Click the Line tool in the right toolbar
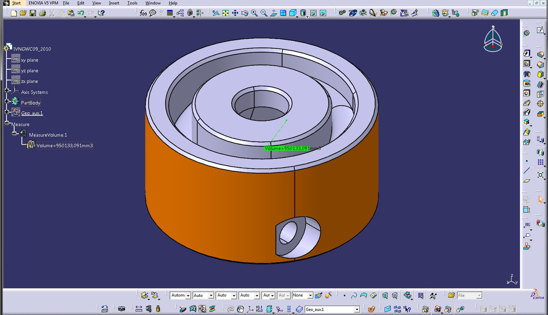This screenshot has height=315, width=548. tap(527, 171)
